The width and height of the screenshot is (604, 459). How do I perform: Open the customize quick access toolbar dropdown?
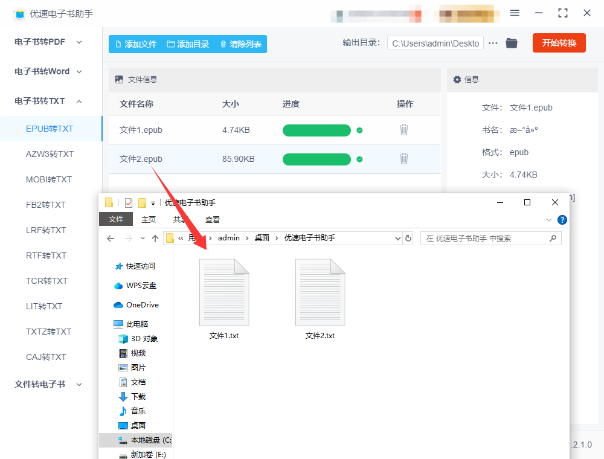(153, 203)
